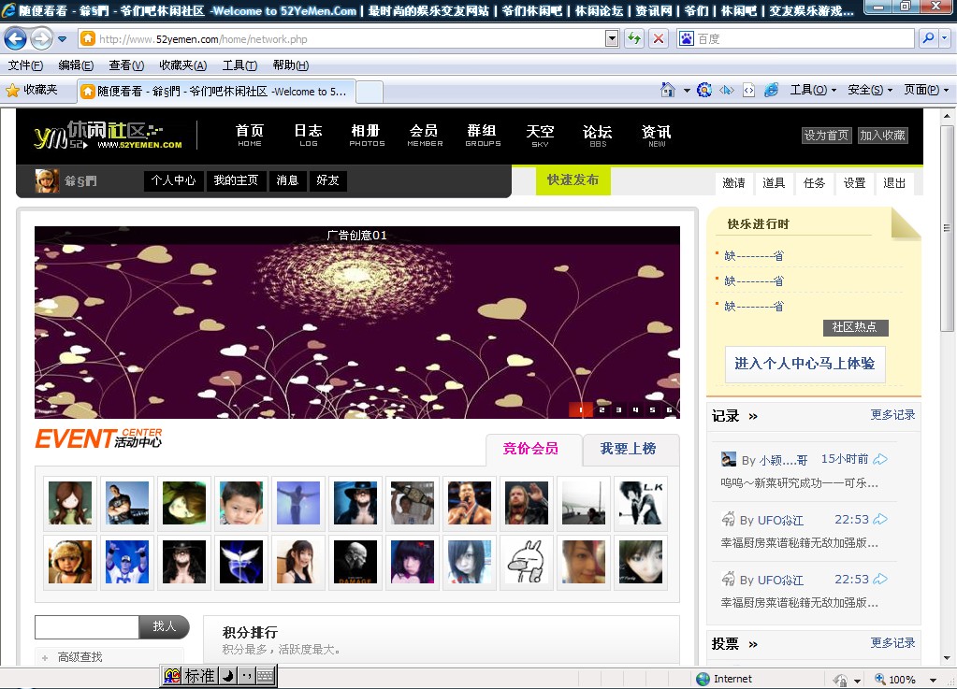Viewport: 957px width, 689px height.
Task: Open 更多记录 link beside 记录
Action: 892,415
